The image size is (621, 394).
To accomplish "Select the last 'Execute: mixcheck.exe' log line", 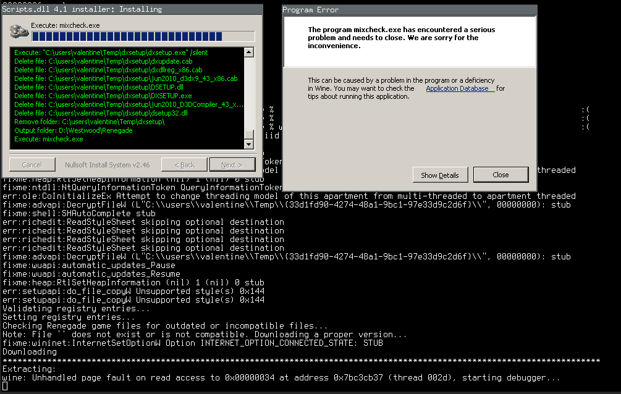I will click(49, 140).
